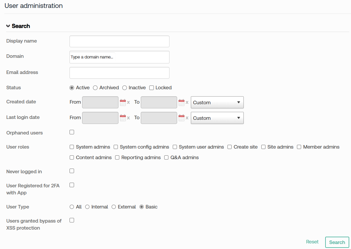Viewport: 351px width, 249px height.
Task: Tick the Never logged in checkbox
Action: [72, 171]
